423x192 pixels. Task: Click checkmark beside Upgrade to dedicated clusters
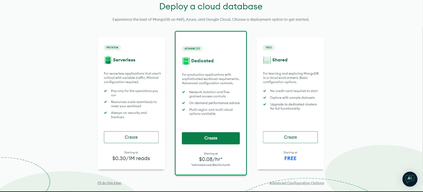click(x=265, y=104)
